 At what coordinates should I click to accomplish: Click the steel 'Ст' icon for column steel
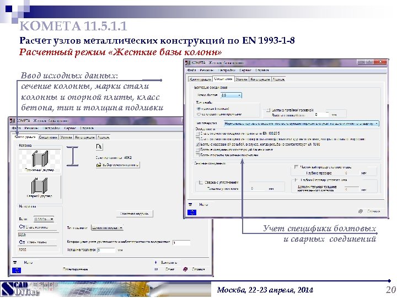(22, 227)
